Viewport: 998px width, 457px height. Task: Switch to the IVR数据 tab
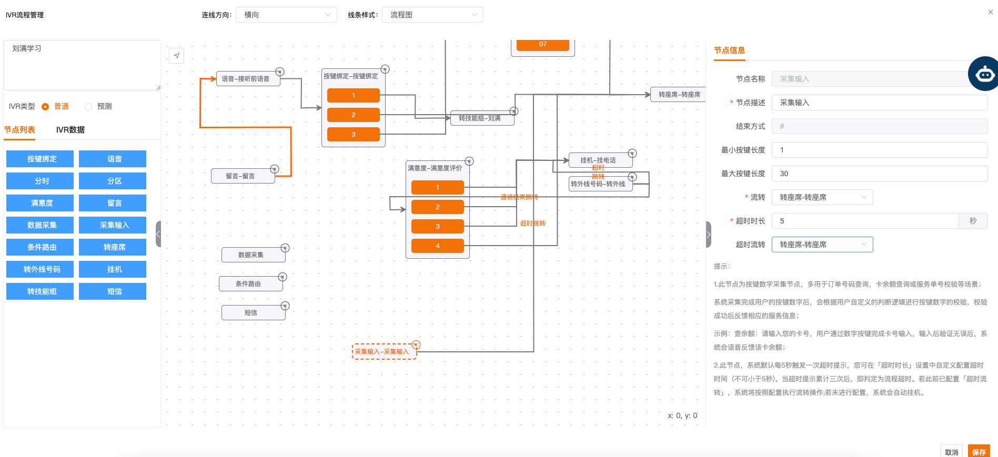pyautogui.click(x=70, y=130)
